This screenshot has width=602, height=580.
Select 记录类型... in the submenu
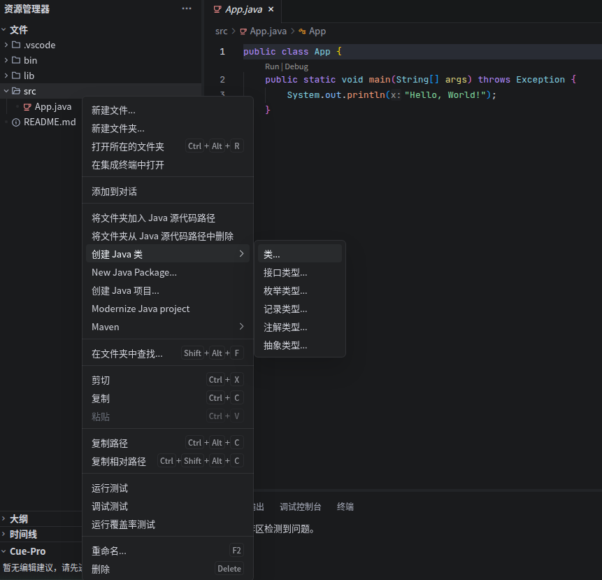tap(300, 309)
